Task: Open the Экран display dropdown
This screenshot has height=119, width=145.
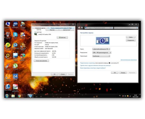Action: click(x=101, y=49)
